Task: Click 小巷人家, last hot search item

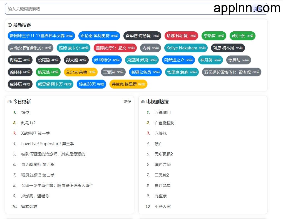Action: click(162, 207)
